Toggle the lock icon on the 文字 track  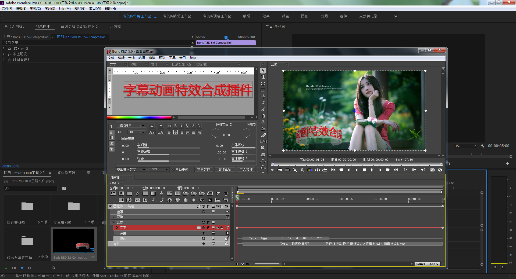(222, 228)
